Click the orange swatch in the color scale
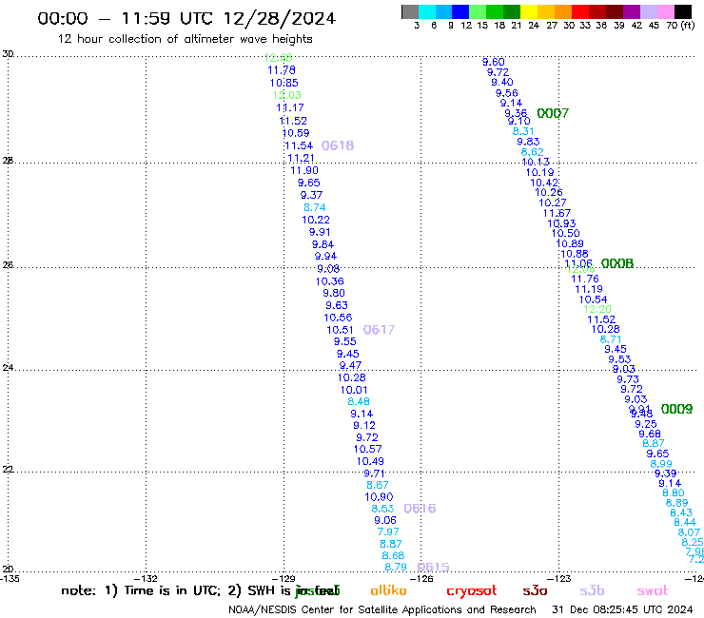Image resolution: width=704 pixels, height=618 pixels. (563, 11)
